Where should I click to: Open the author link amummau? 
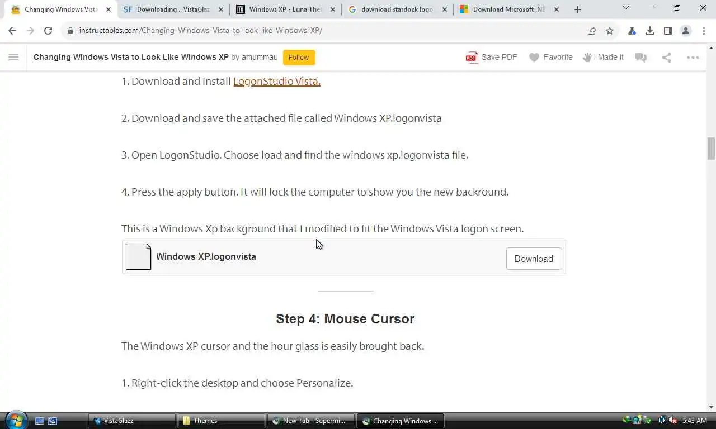coord(260,57)
